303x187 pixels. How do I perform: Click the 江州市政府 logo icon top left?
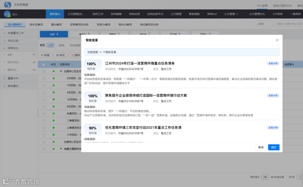point(8,4)
